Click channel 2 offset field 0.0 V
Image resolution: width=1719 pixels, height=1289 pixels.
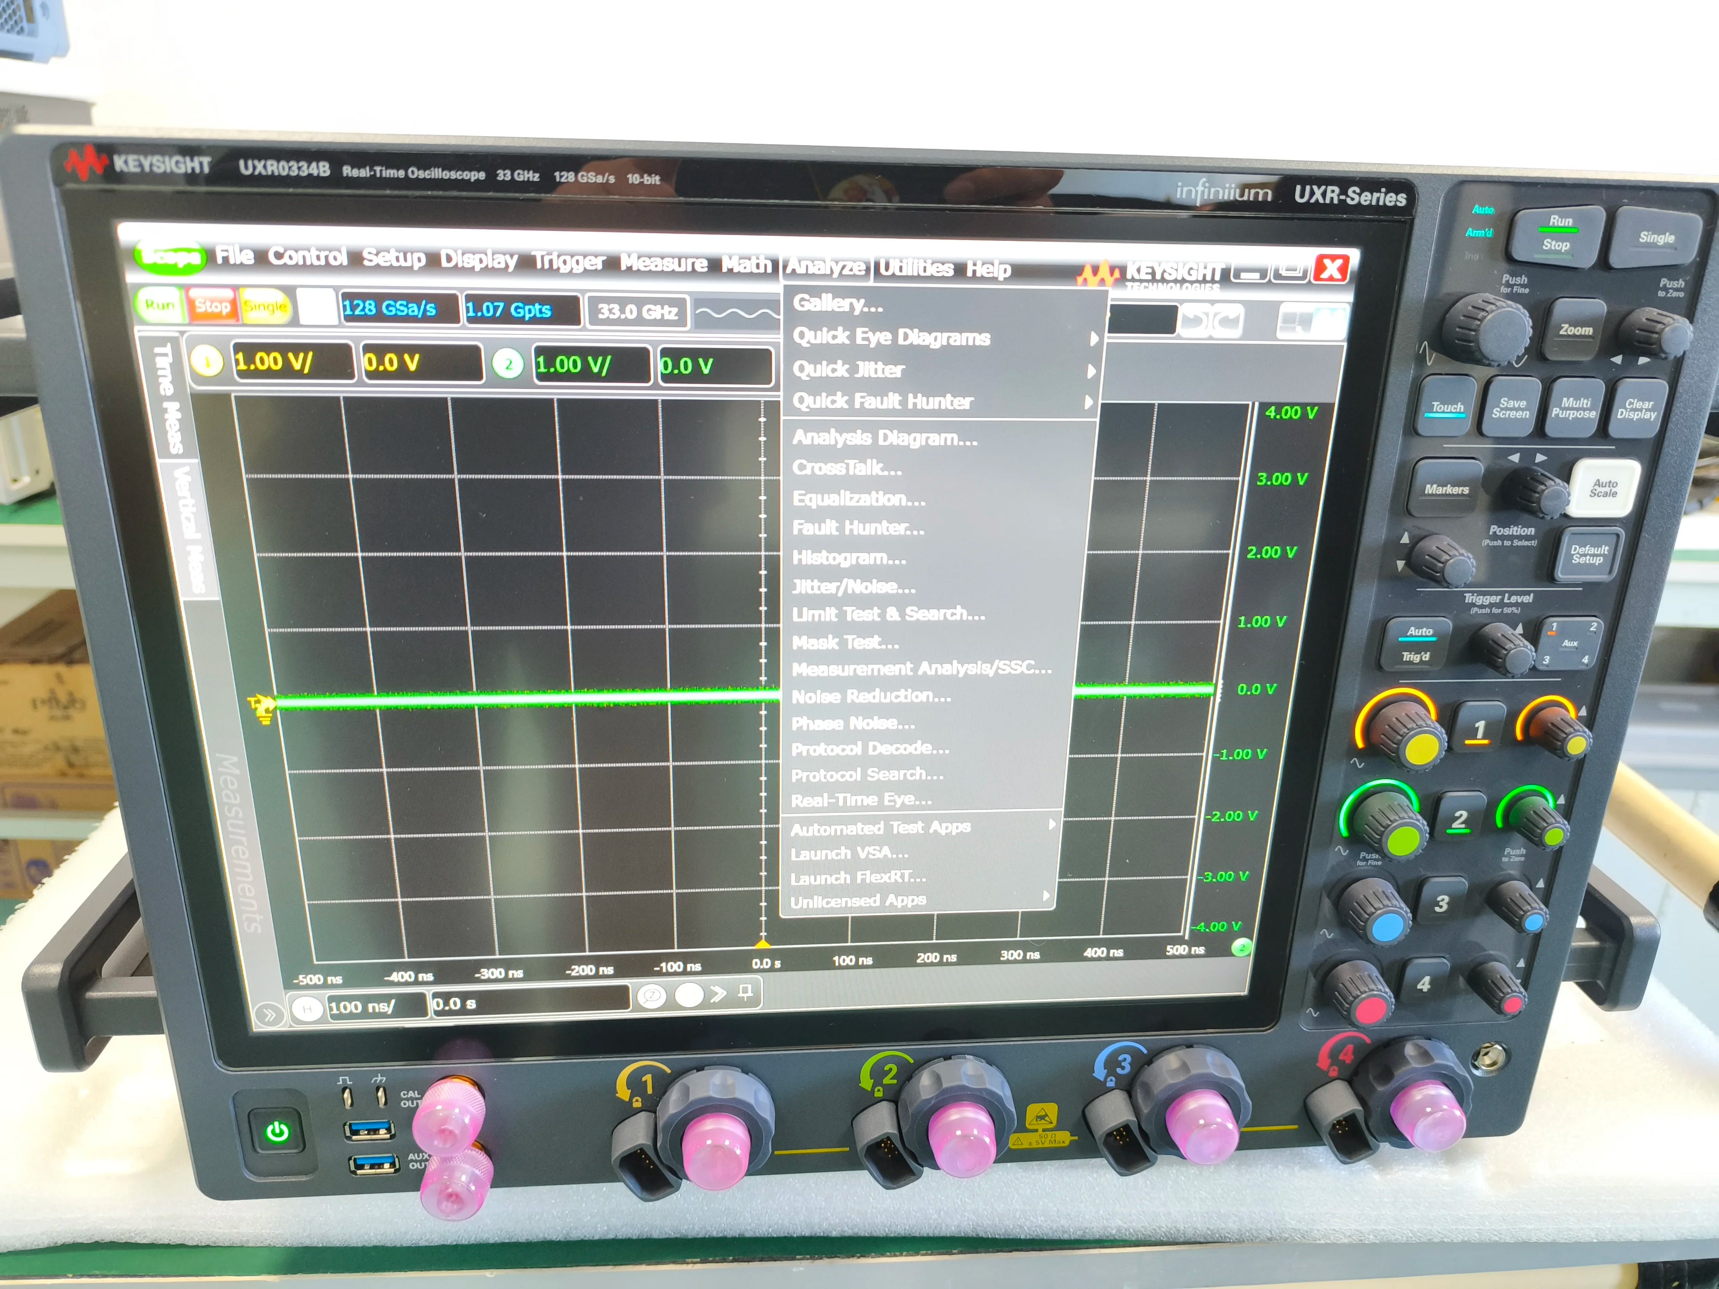pyautogui.click(x=716, y=366)
